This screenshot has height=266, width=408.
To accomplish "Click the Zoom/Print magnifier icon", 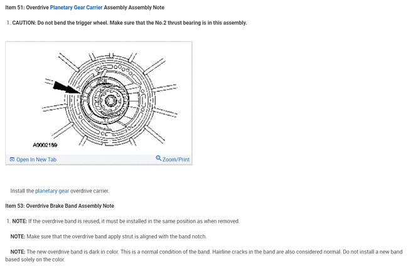I will 159,159.
